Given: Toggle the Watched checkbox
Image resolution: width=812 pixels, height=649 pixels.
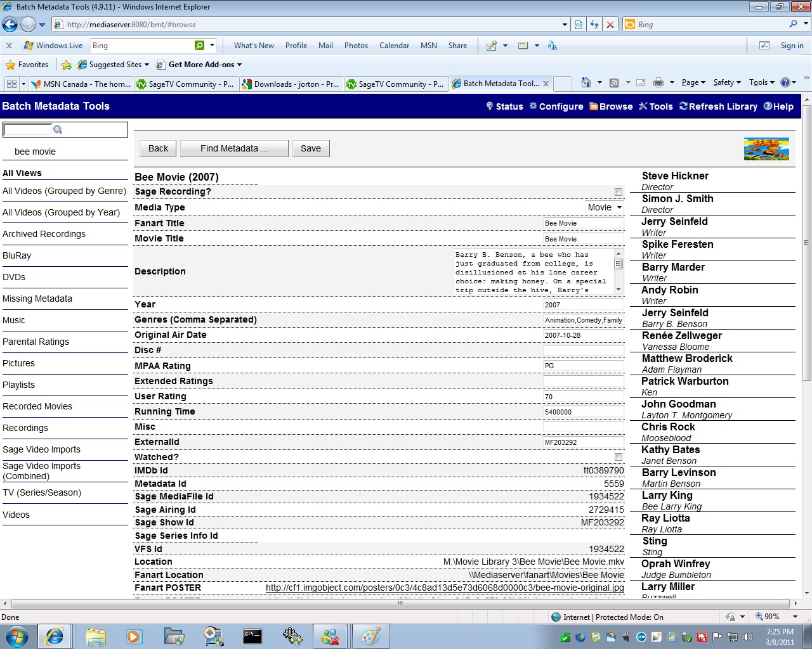Looking at the screenshot, I should click(619, 457).
